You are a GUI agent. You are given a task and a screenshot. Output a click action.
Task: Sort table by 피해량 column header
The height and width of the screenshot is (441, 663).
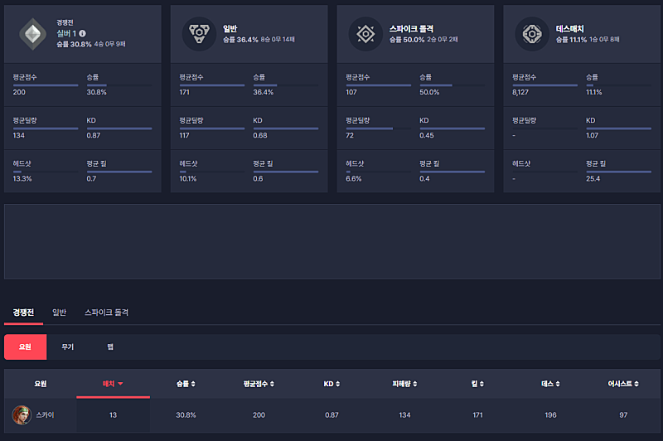(404, 384)
